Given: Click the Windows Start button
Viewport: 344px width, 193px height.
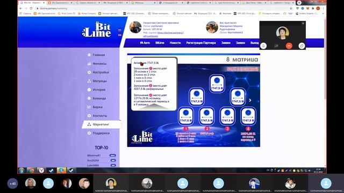Looking at the screenshot, I should click(x=21, y=170).
